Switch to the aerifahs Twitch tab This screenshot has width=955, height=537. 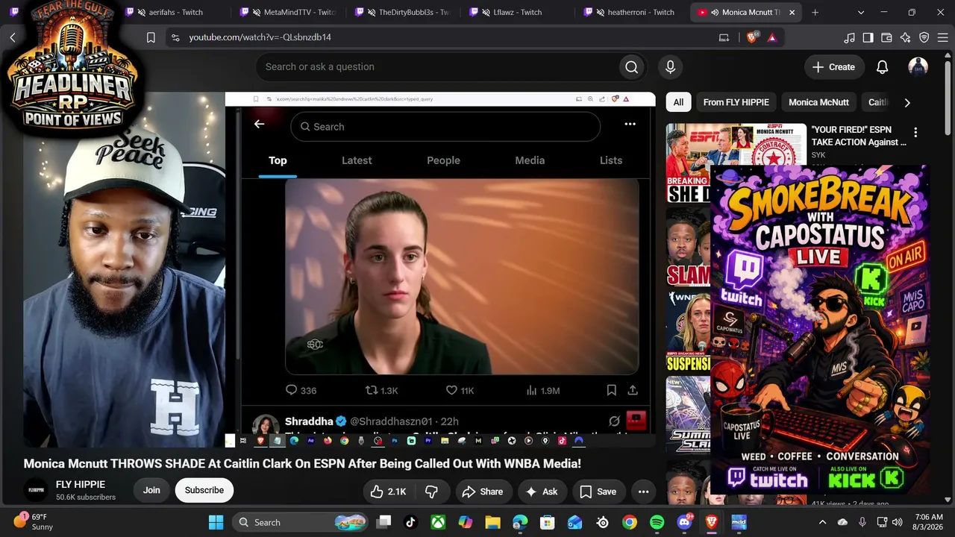pos(175,13)
